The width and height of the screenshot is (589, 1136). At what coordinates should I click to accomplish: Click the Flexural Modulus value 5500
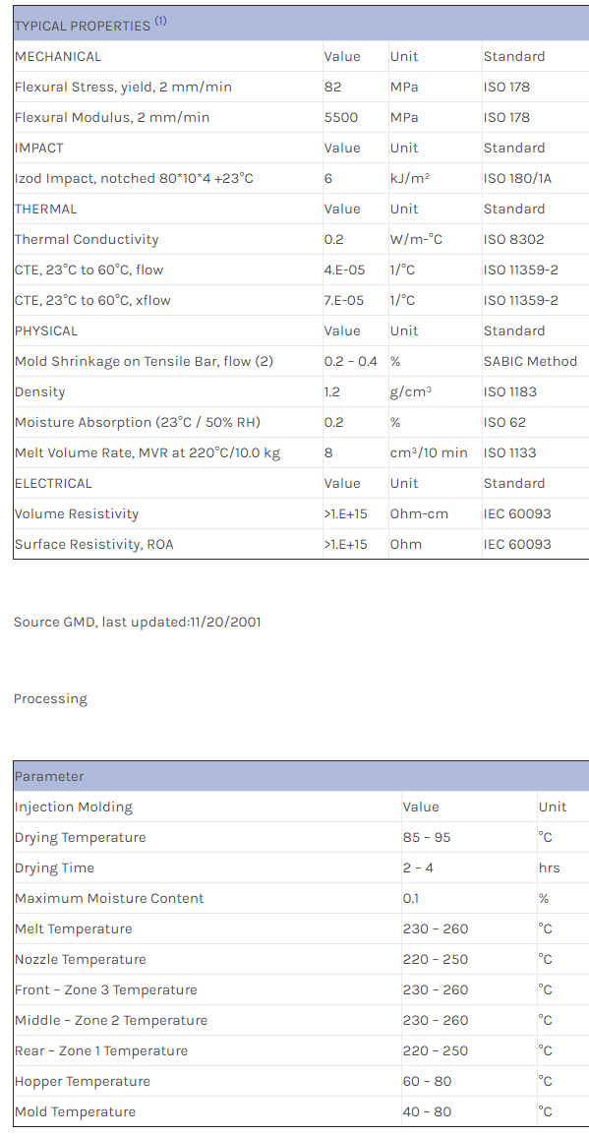coord(341,117)
